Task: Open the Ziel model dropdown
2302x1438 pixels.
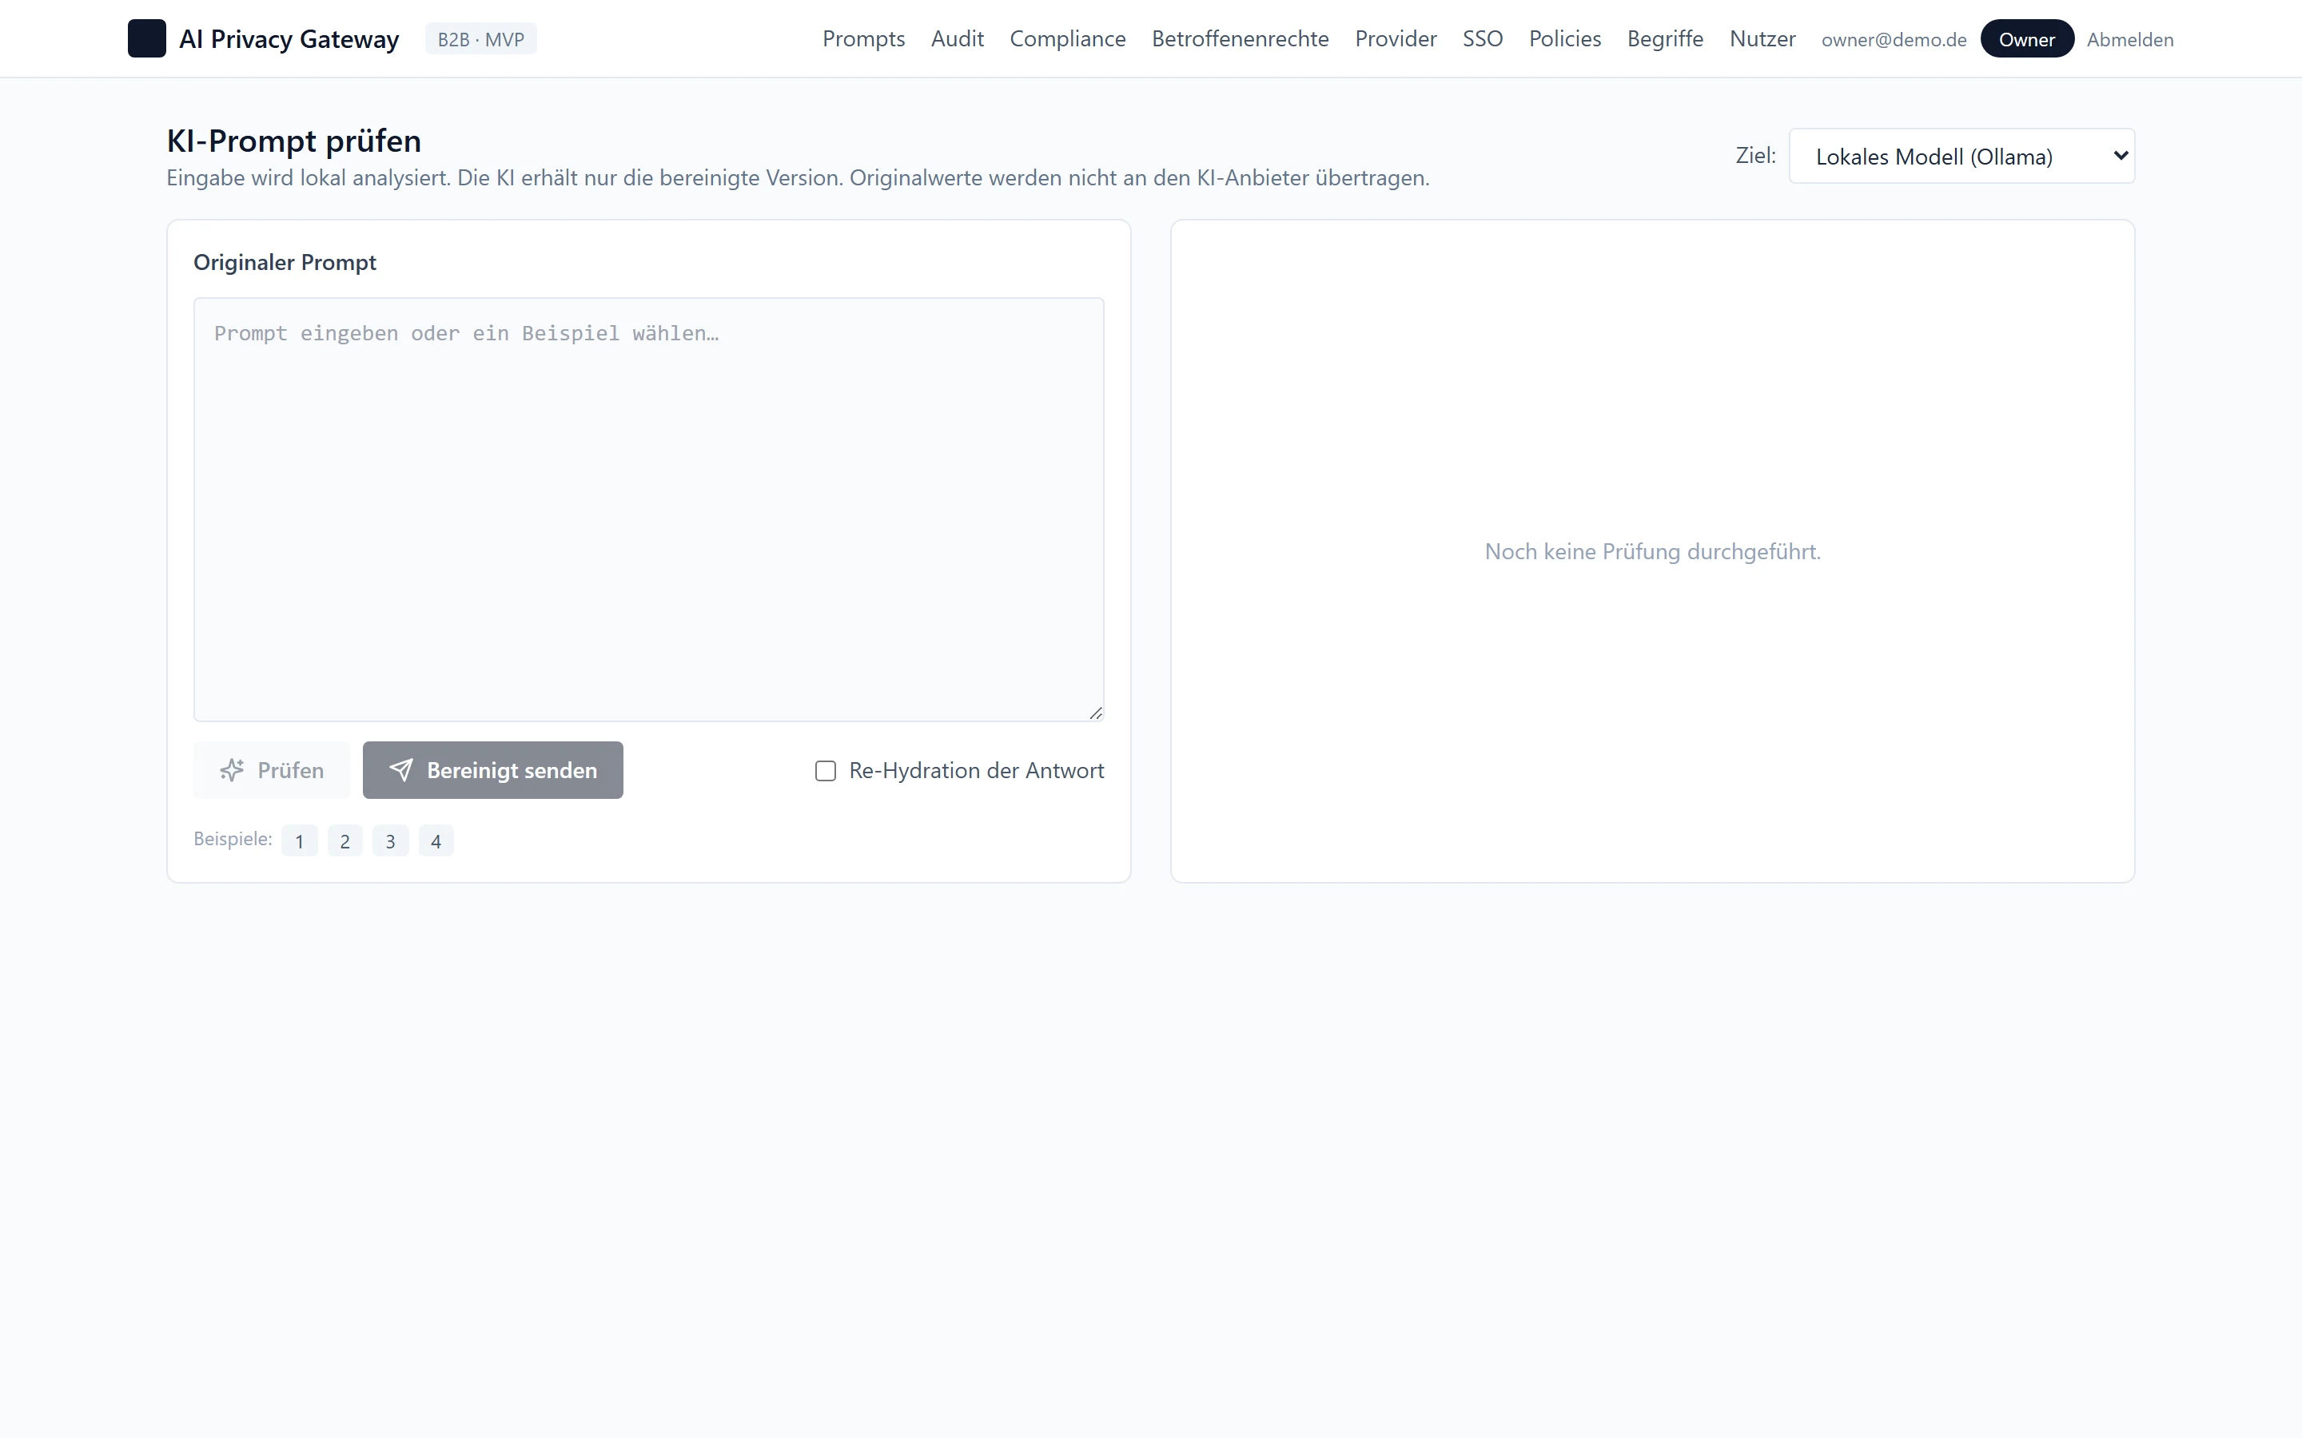Action: pyautogui.click(x=1961, y=156)
